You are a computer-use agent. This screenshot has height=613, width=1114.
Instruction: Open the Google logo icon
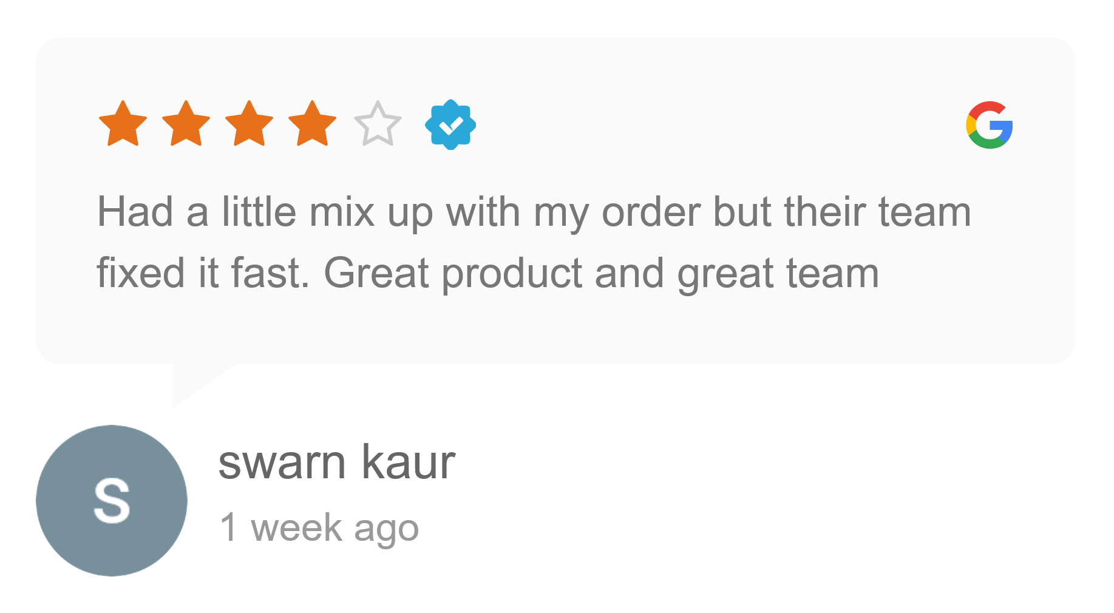tap(990, 125)
